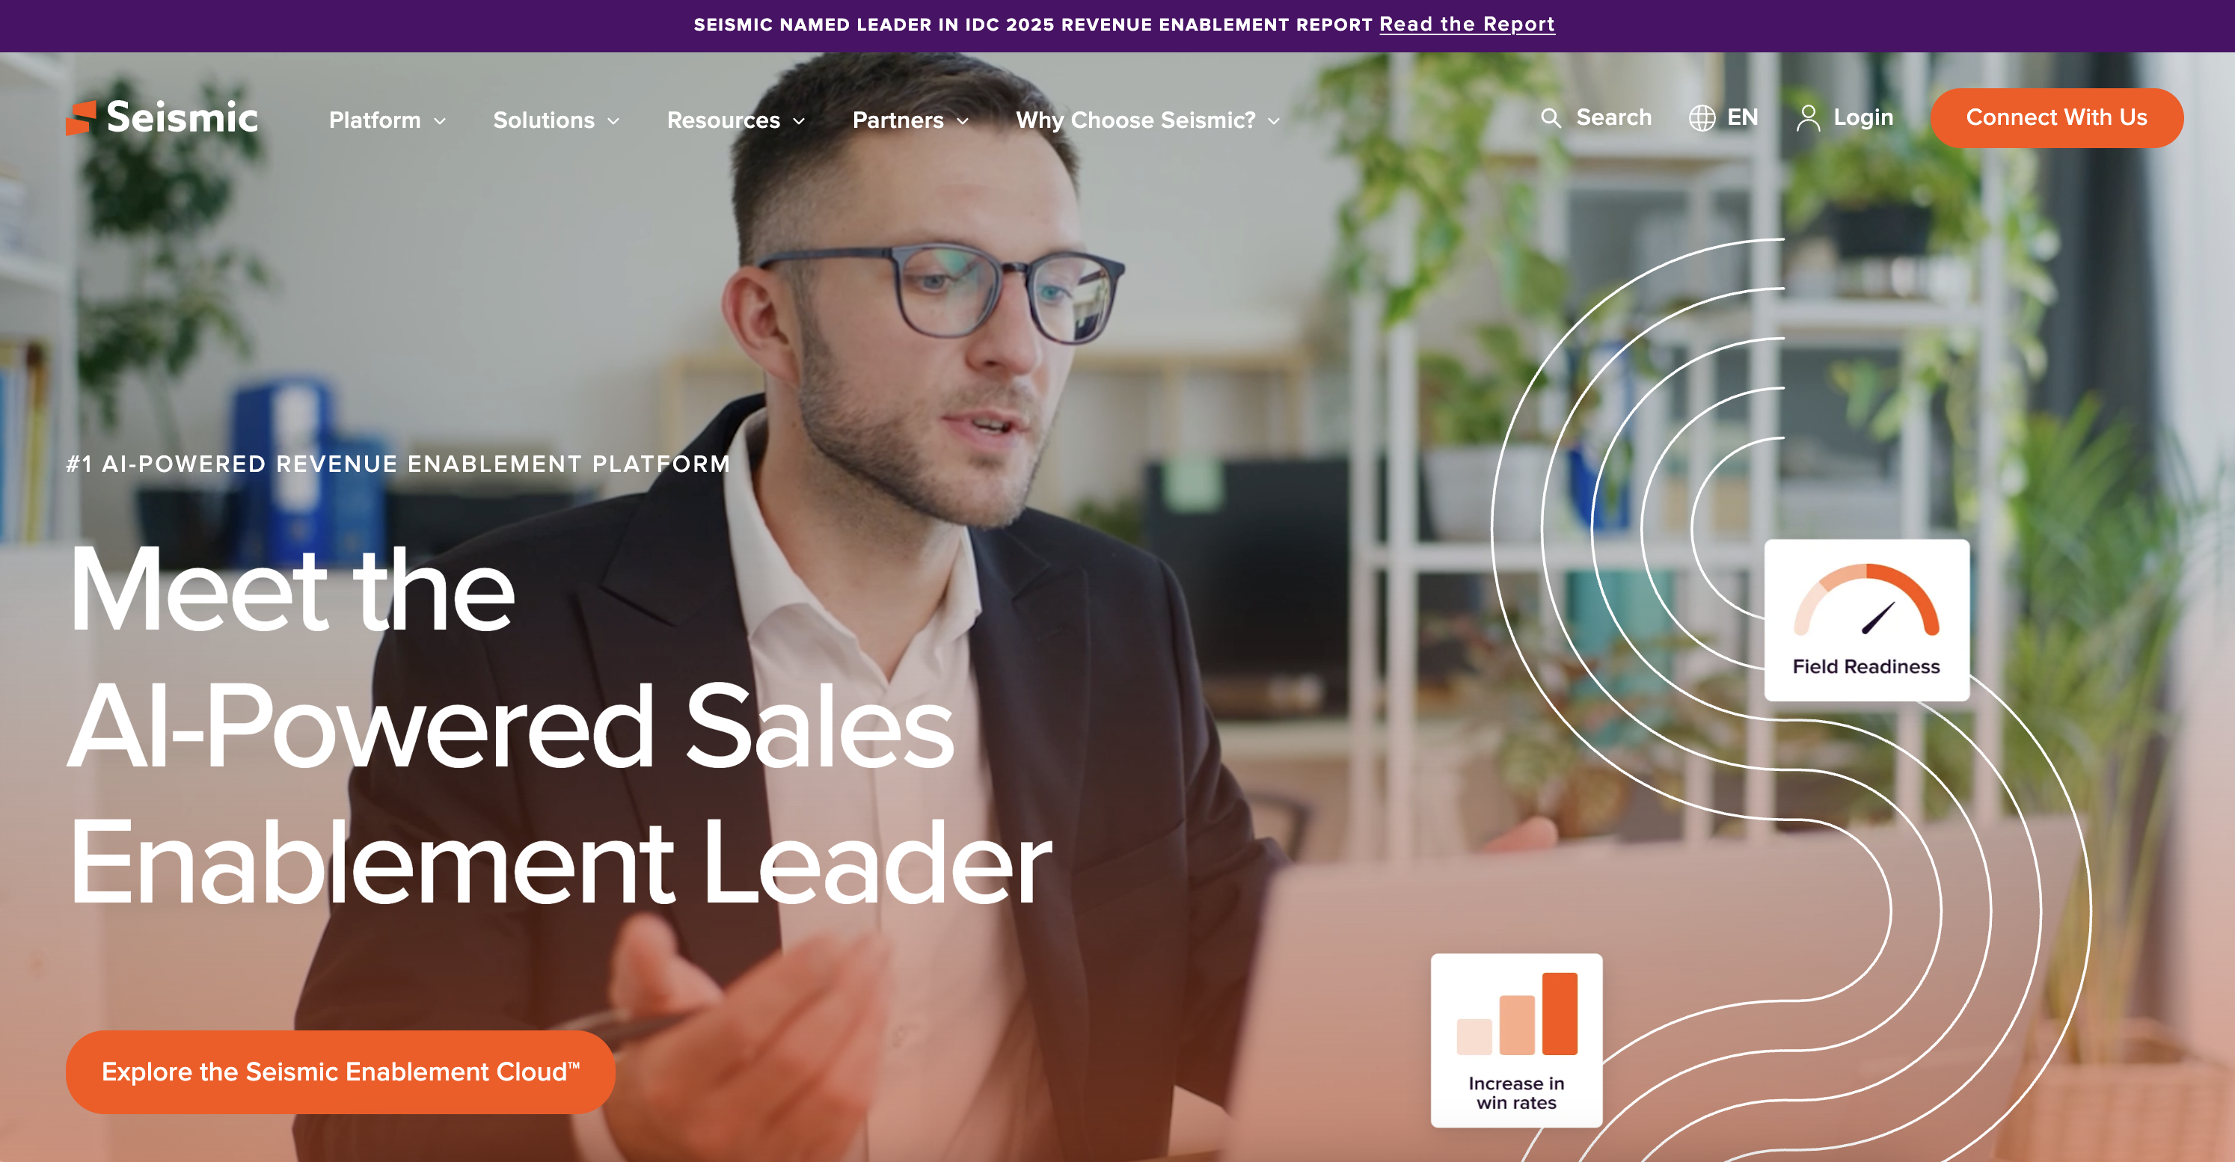Click the magnifying glass search icon
This screenshot has height=1162, width=2235.
(x=1551, y=118)
